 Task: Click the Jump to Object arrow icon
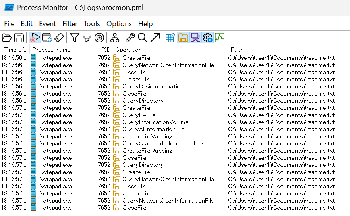[155, 38]
